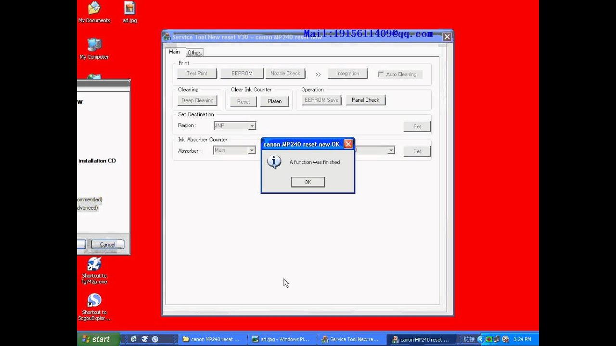Click the first quick launch icon in taskbar
This screenshot has width=616, height=346.
pos(134,339)
